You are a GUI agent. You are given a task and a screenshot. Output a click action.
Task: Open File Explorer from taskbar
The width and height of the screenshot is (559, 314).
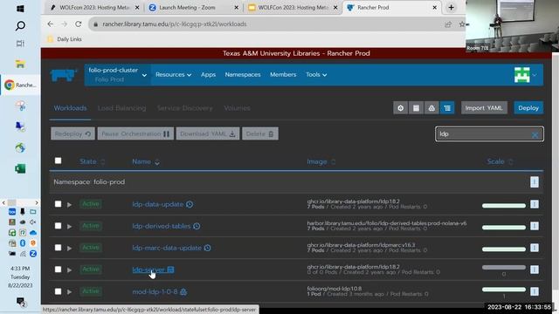coord(20,64)
